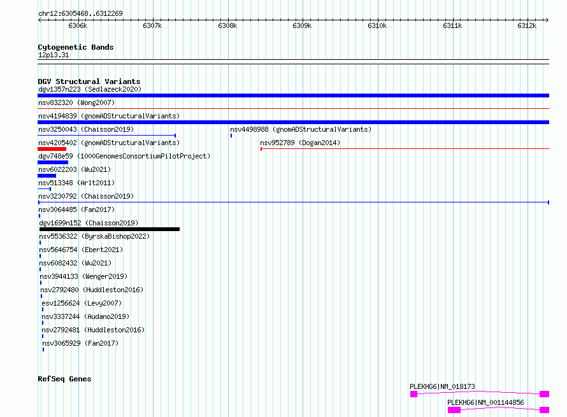The height and width of the screenshot is (417, 567).
Task: Click the magenta first exon of PLEKHG6 NM_018173
Action: (x=413, y=394)
